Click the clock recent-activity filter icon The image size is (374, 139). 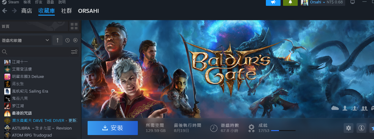pyautogui.click(x=68, y=40)
